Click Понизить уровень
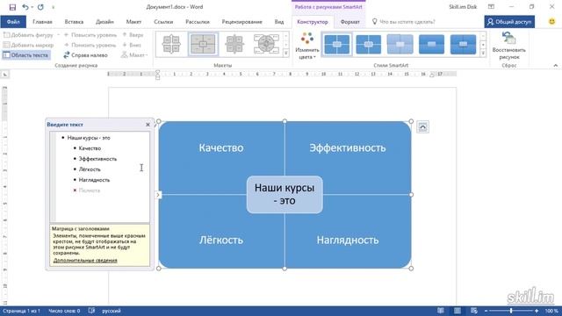562x316 pixels. click(x=90, y=45)
